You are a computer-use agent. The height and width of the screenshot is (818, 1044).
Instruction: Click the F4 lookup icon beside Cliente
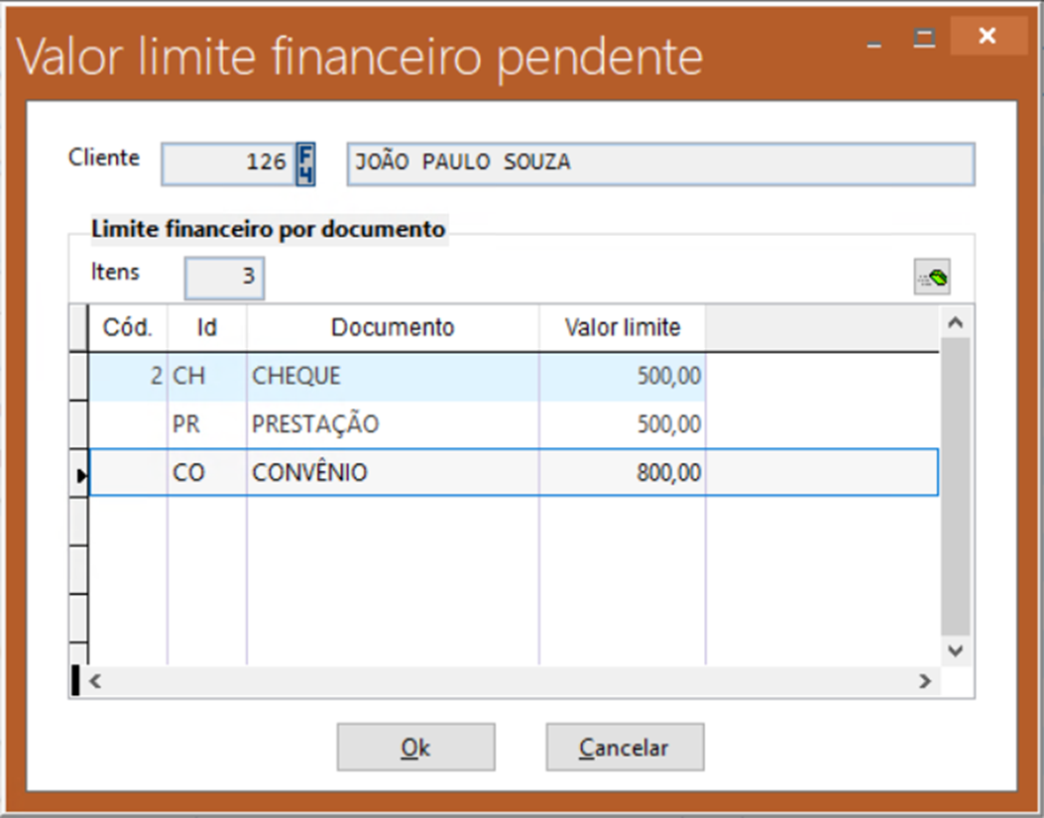[306, 164]
